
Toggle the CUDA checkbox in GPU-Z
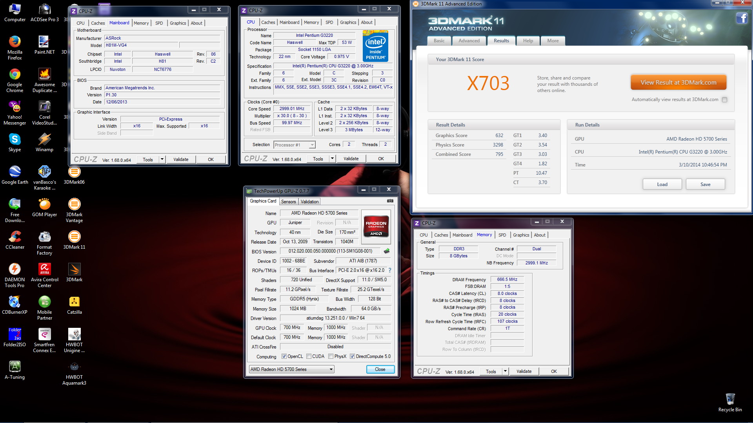(309, 356)
